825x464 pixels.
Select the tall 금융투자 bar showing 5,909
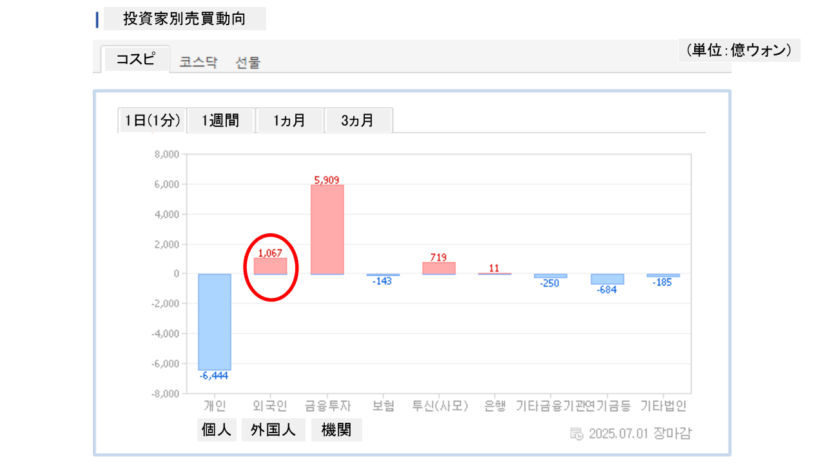[x=327, y=229]
